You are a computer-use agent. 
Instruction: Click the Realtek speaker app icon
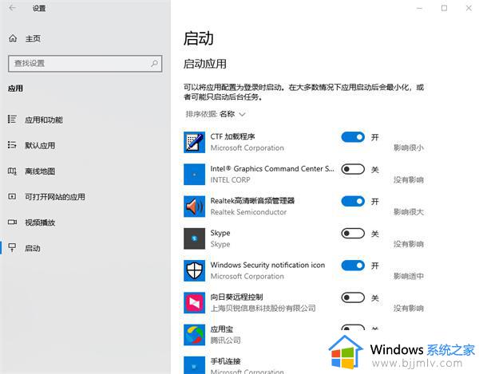[x=194, y=207]
